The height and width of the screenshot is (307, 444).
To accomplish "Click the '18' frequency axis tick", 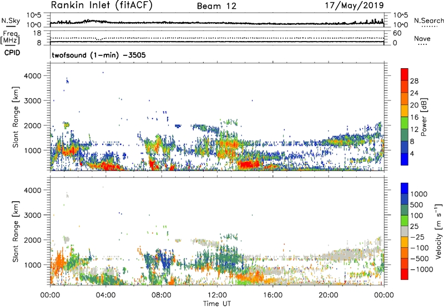I will pyautogui.click(x=37, y=33).
